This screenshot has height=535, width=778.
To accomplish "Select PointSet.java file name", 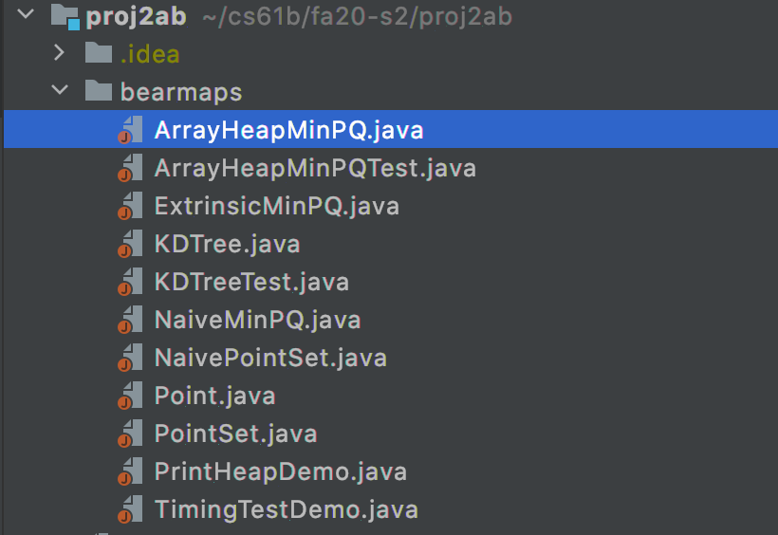I will [235, 434].
